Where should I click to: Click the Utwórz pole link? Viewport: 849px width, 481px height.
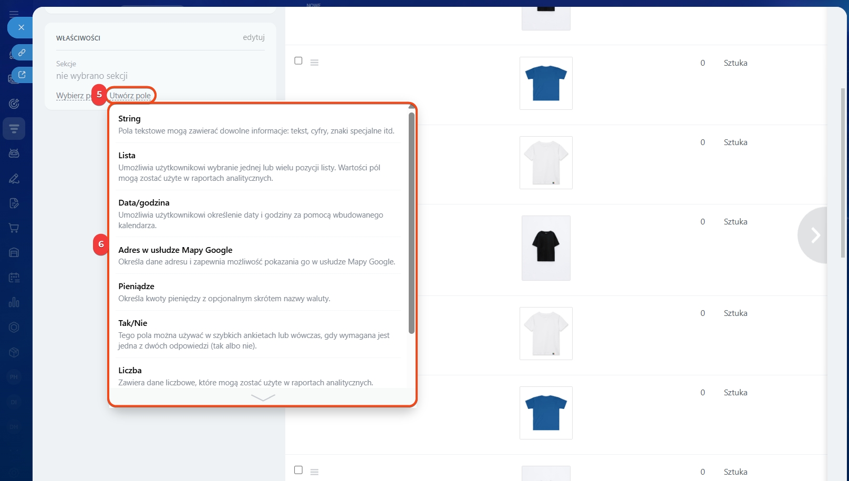(x=130, y=95)
